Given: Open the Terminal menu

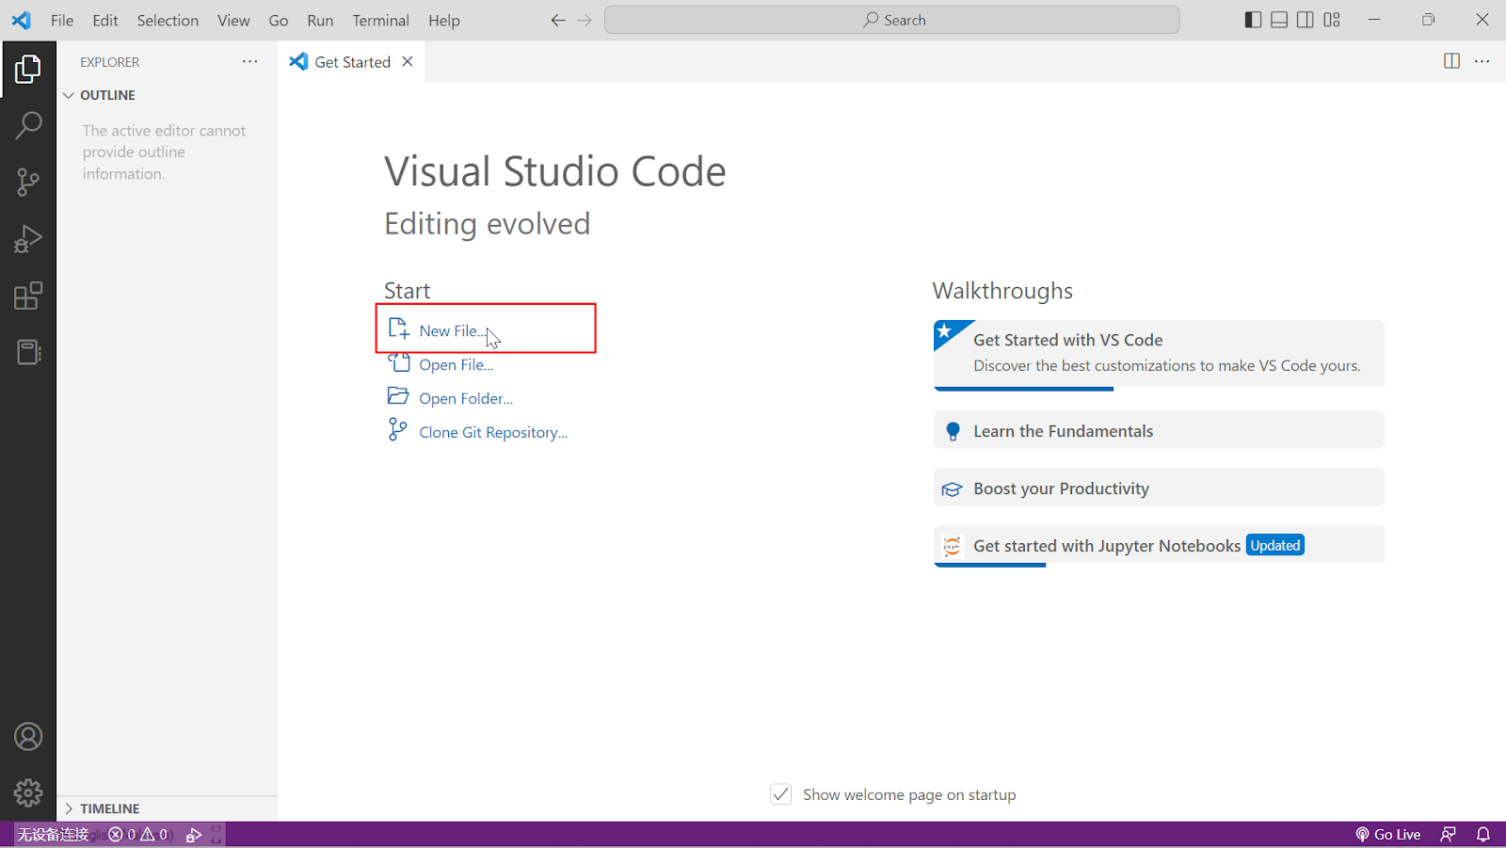Looking at the screenshot, I should (380, 20).
